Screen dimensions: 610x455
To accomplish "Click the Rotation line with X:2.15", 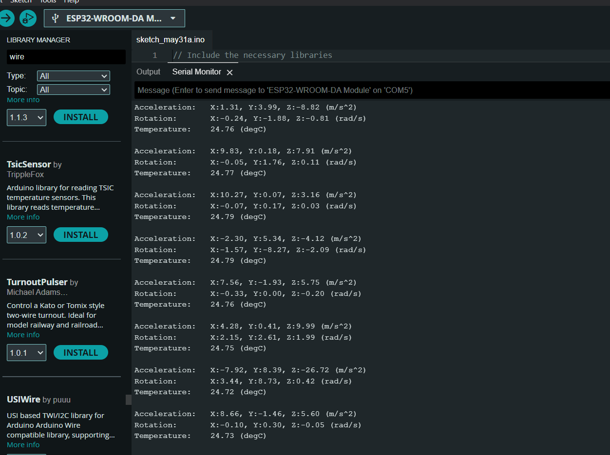I will pos(243,337).
